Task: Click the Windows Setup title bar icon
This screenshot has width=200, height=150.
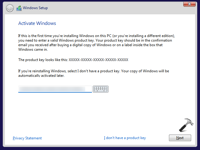Action: click(19, 8)
